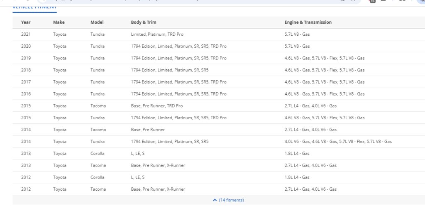Click 'L, LE, S' trim in 2012 row
This screenshot has width=425, height=211.
pos(138,177)
